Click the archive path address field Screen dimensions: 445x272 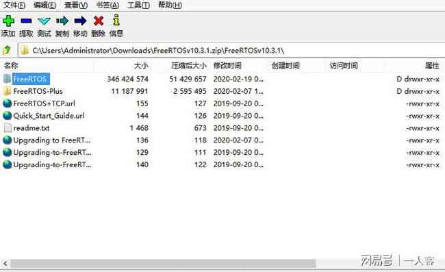pos(231,50)
